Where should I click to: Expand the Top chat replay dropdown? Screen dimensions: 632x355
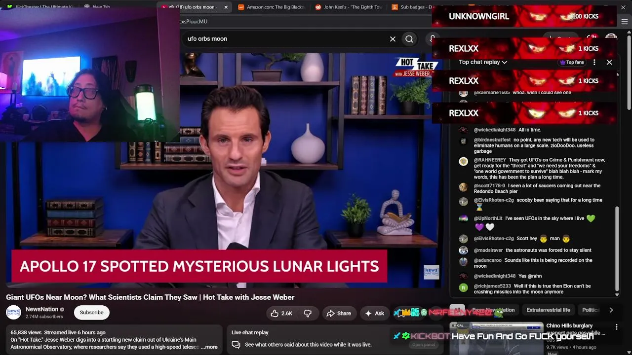(483, 62)
